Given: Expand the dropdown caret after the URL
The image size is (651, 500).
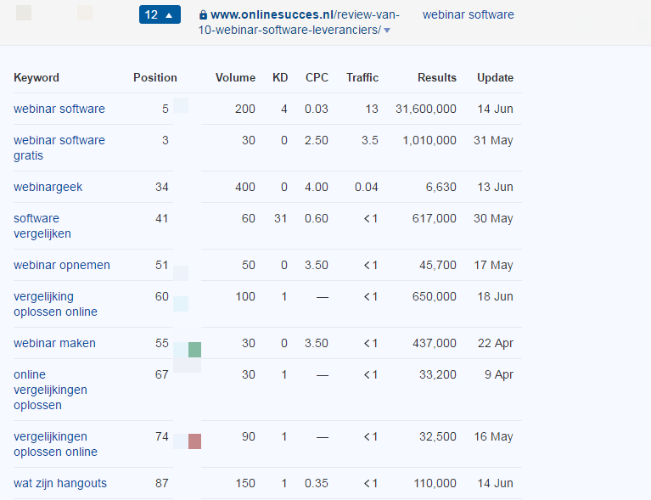Looking at the screenshot, I should pos(387,31).
